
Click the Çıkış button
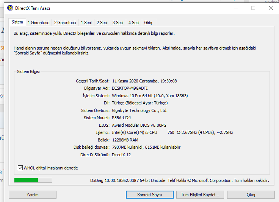coord(251,195)
